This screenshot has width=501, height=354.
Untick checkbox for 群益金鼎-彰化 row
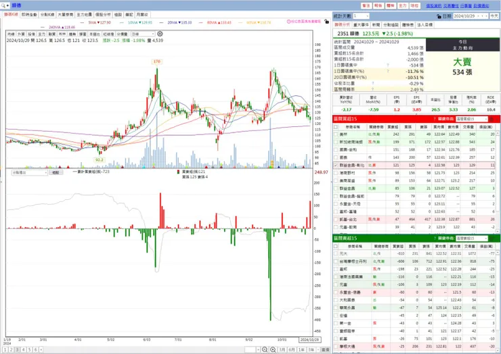pos(336,166)
